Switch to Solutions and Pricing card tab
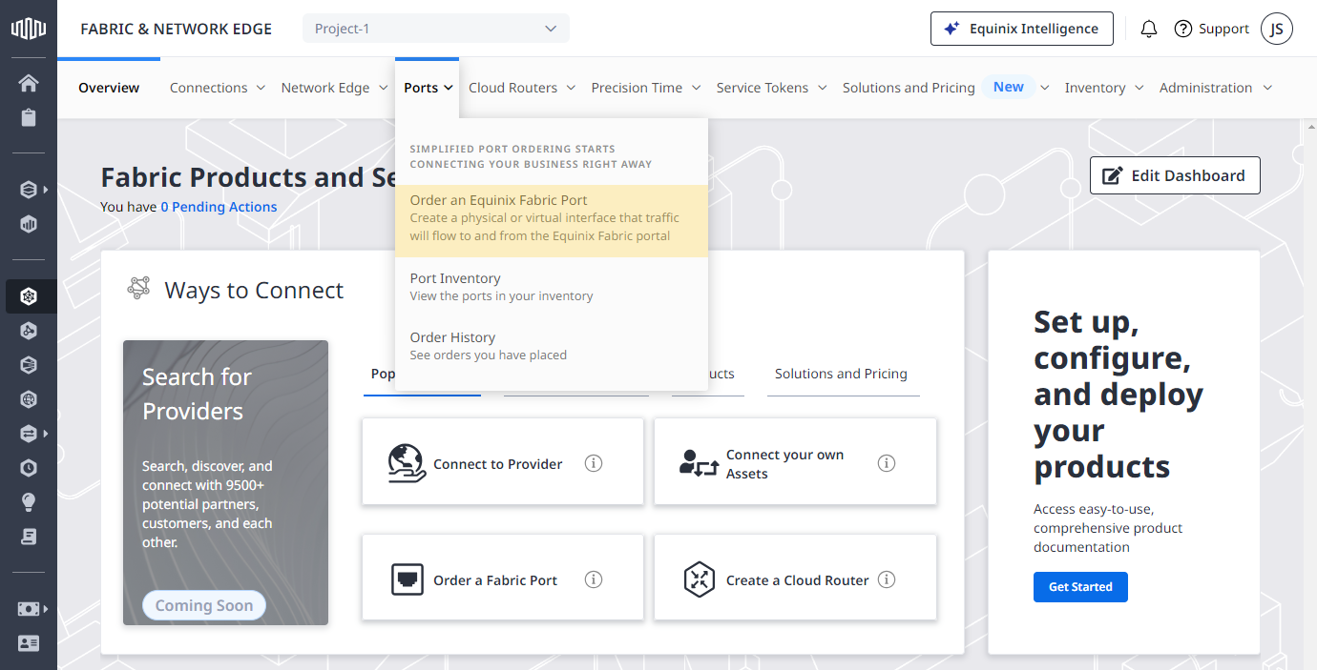Screen dimensions: 1317x670 (841, 374)
